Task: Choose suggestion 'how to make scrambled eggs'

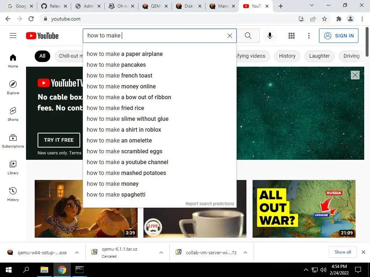Action: coord(159,151)
